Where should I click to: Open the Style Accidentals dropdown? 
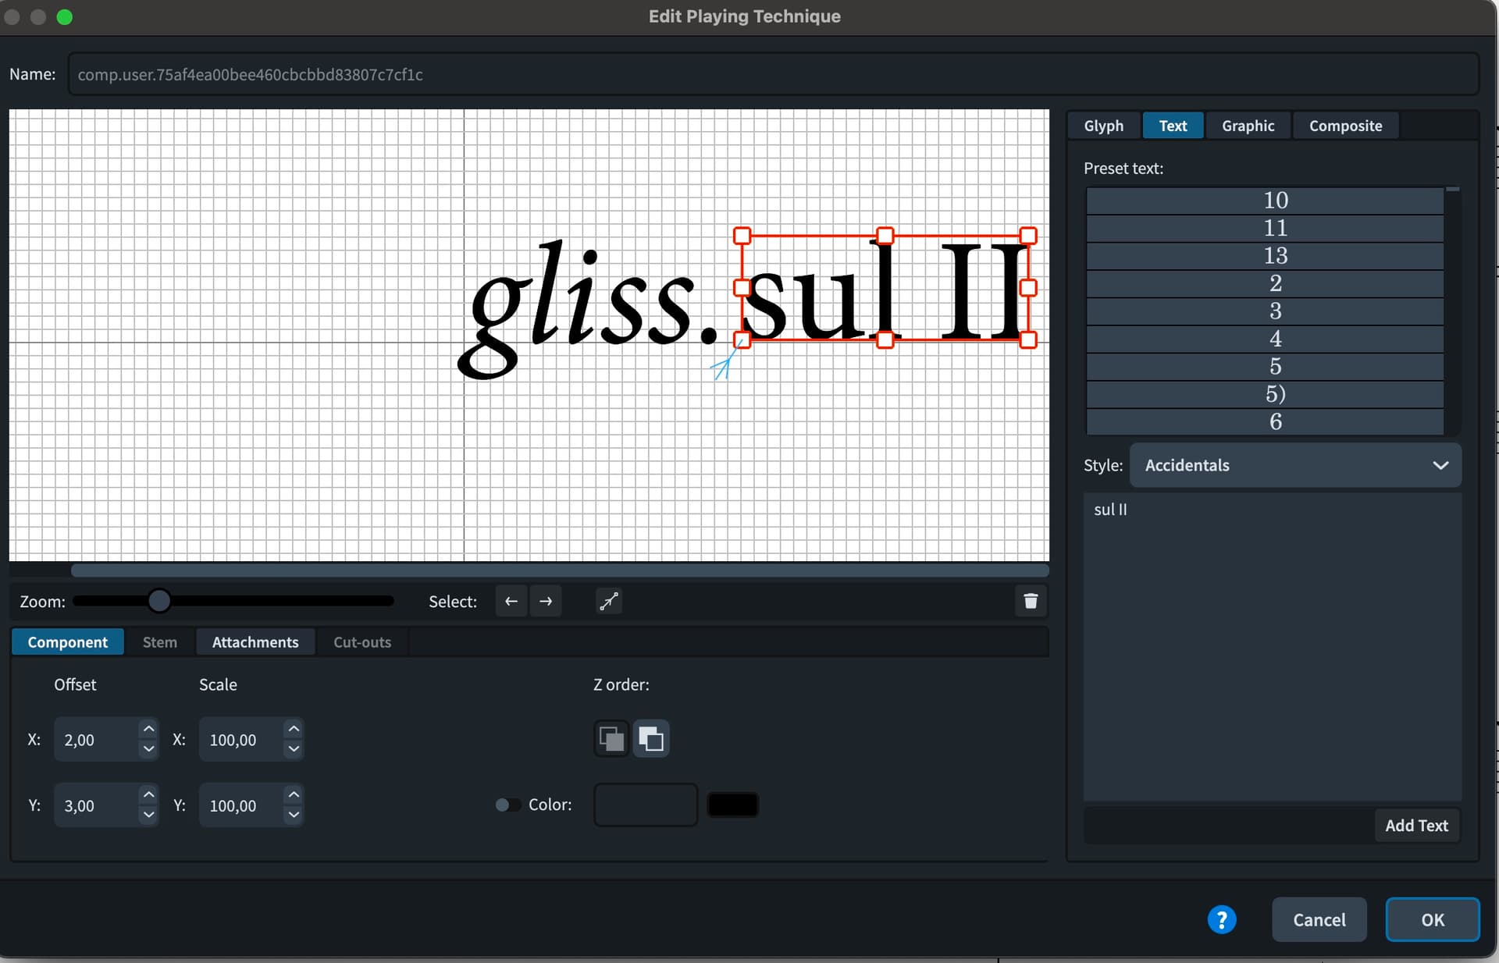(1294, 465)
